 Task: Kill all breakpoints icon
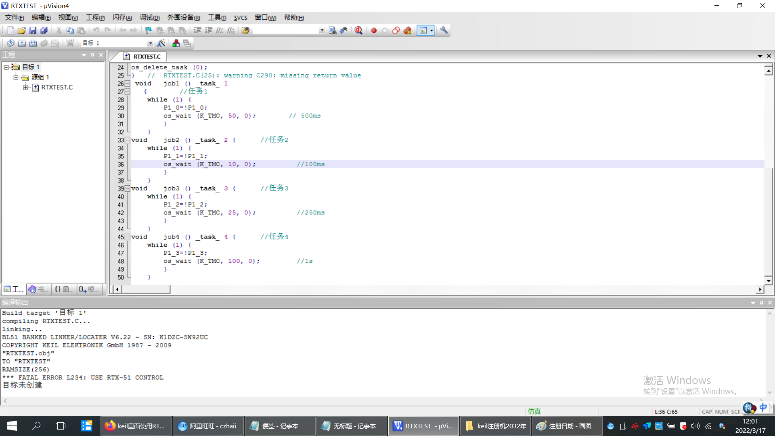pos(408,30)
